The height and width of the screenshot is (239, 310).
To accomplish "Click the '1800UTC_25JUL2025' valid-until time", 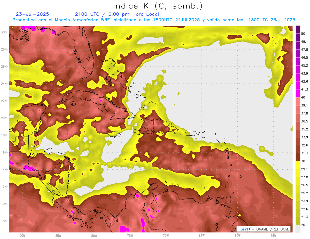I will coord(272,20).
